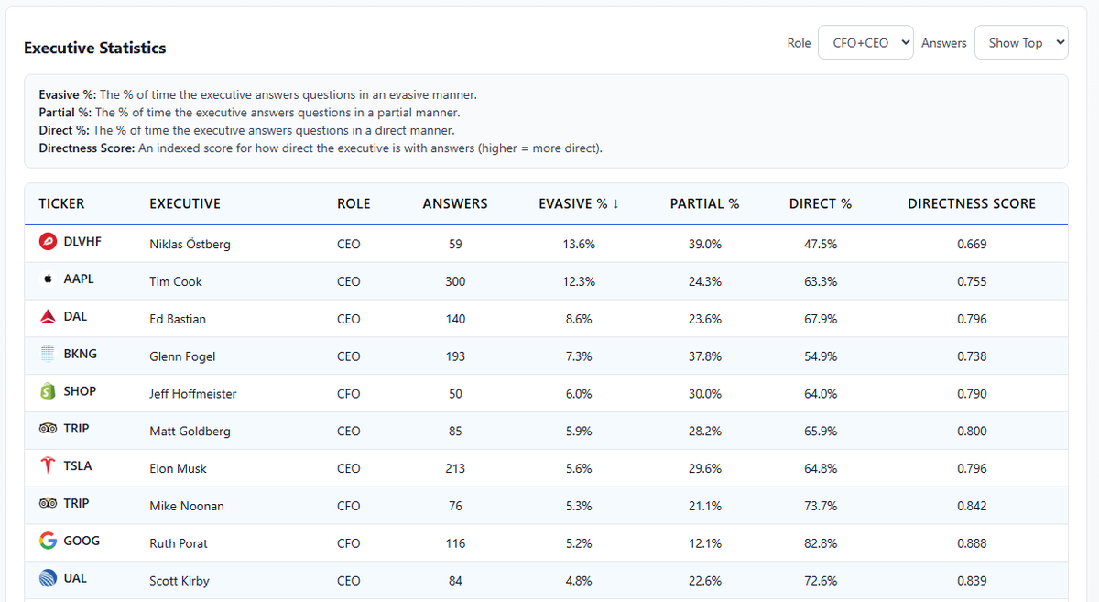Click Mike Noonan's direct value 73.7%

[x=821, y=506]
